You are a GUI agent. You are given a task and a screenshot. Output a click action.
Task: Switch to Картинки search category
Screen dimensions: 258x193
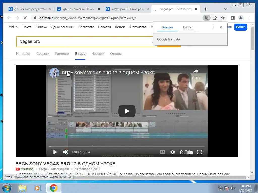(62, 54)
